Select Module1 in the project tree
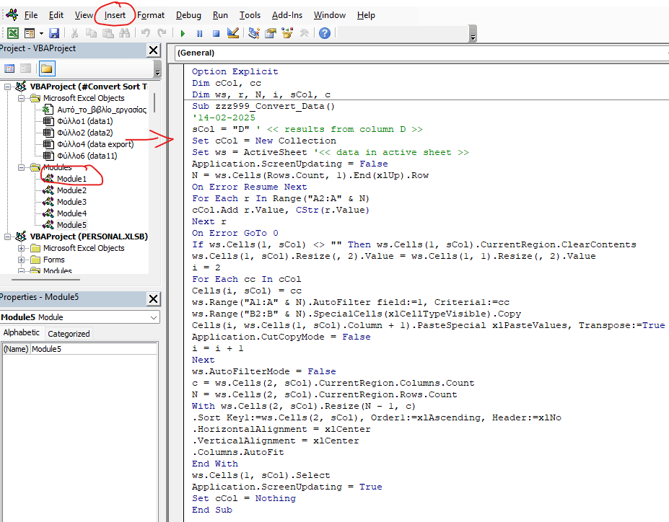Viewport: 669px width, 522px height. click(x=71, y=179)
